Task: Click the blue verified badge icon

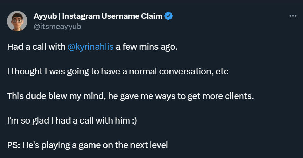Action: tap(169, 16)
